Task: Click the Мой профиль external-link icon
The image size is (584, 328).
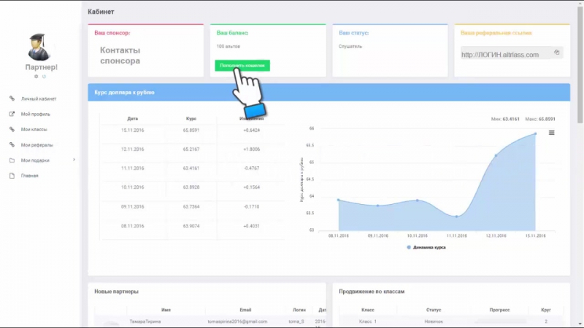Action: 12,114
